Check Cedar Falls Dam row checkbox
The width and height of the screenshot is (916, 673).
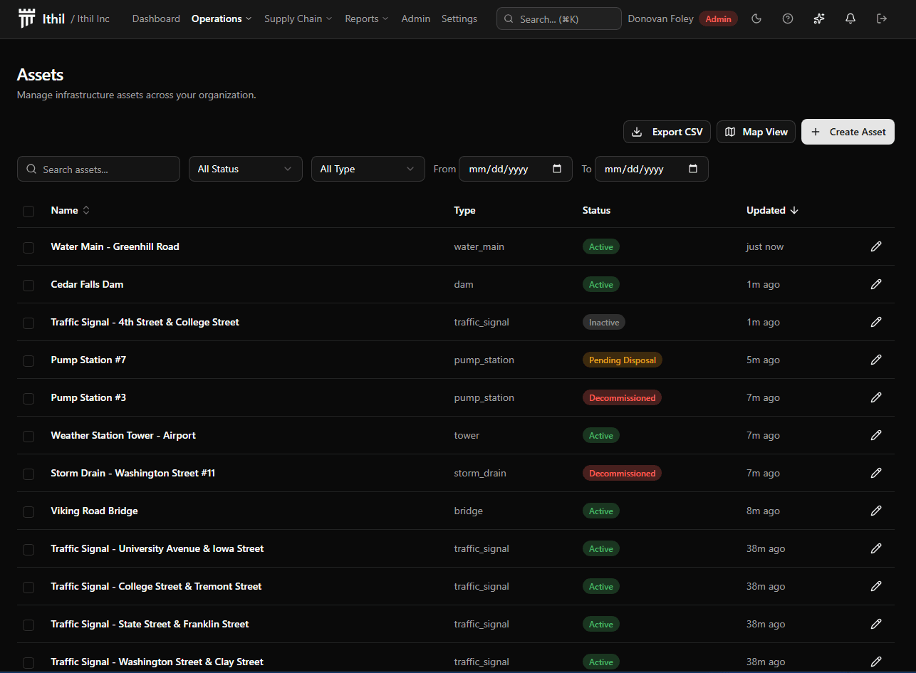pos(28,285)
